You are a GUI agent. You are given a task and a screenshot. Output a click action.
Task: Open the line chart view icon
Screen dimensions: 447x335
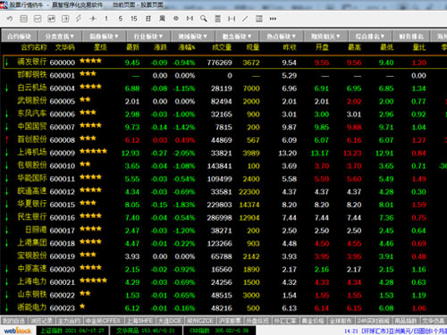[x=38, y=19]
